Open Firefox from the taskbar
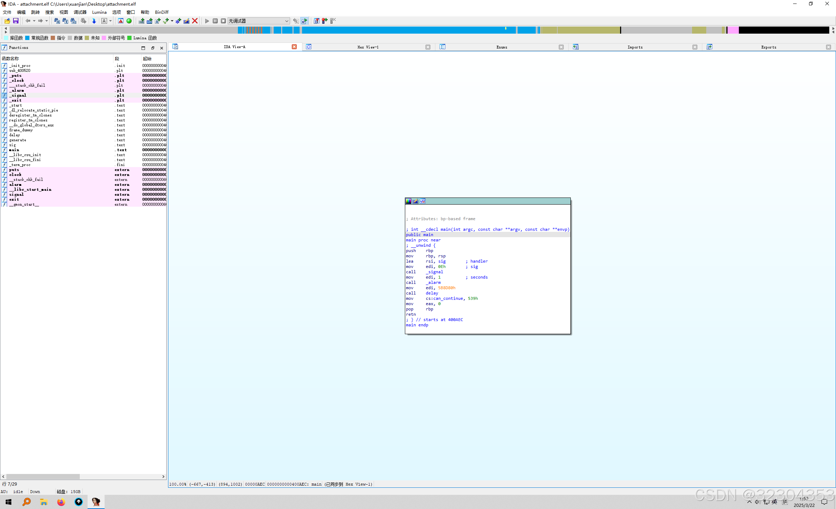Viewport: 836px width, 509px height. pos(61,502)
